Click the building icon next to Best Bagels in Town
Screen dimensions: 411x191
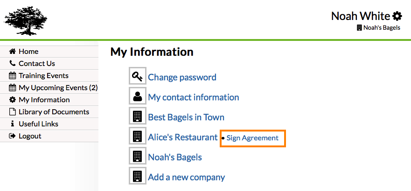coord(137,117)
